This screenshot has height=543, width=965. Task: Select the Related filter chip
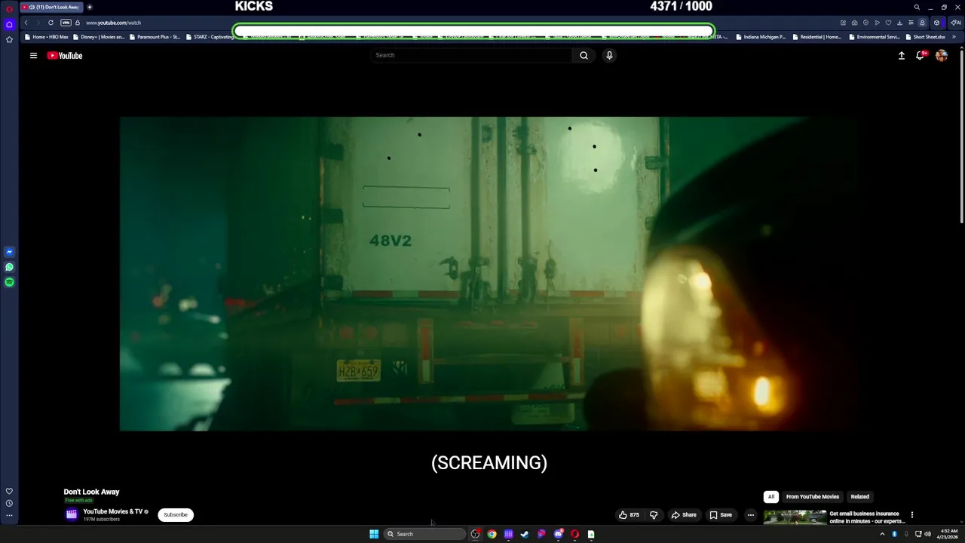tap(860, 497)
